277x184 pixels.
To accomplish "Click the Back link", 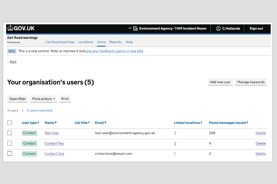I will (13, 62).
